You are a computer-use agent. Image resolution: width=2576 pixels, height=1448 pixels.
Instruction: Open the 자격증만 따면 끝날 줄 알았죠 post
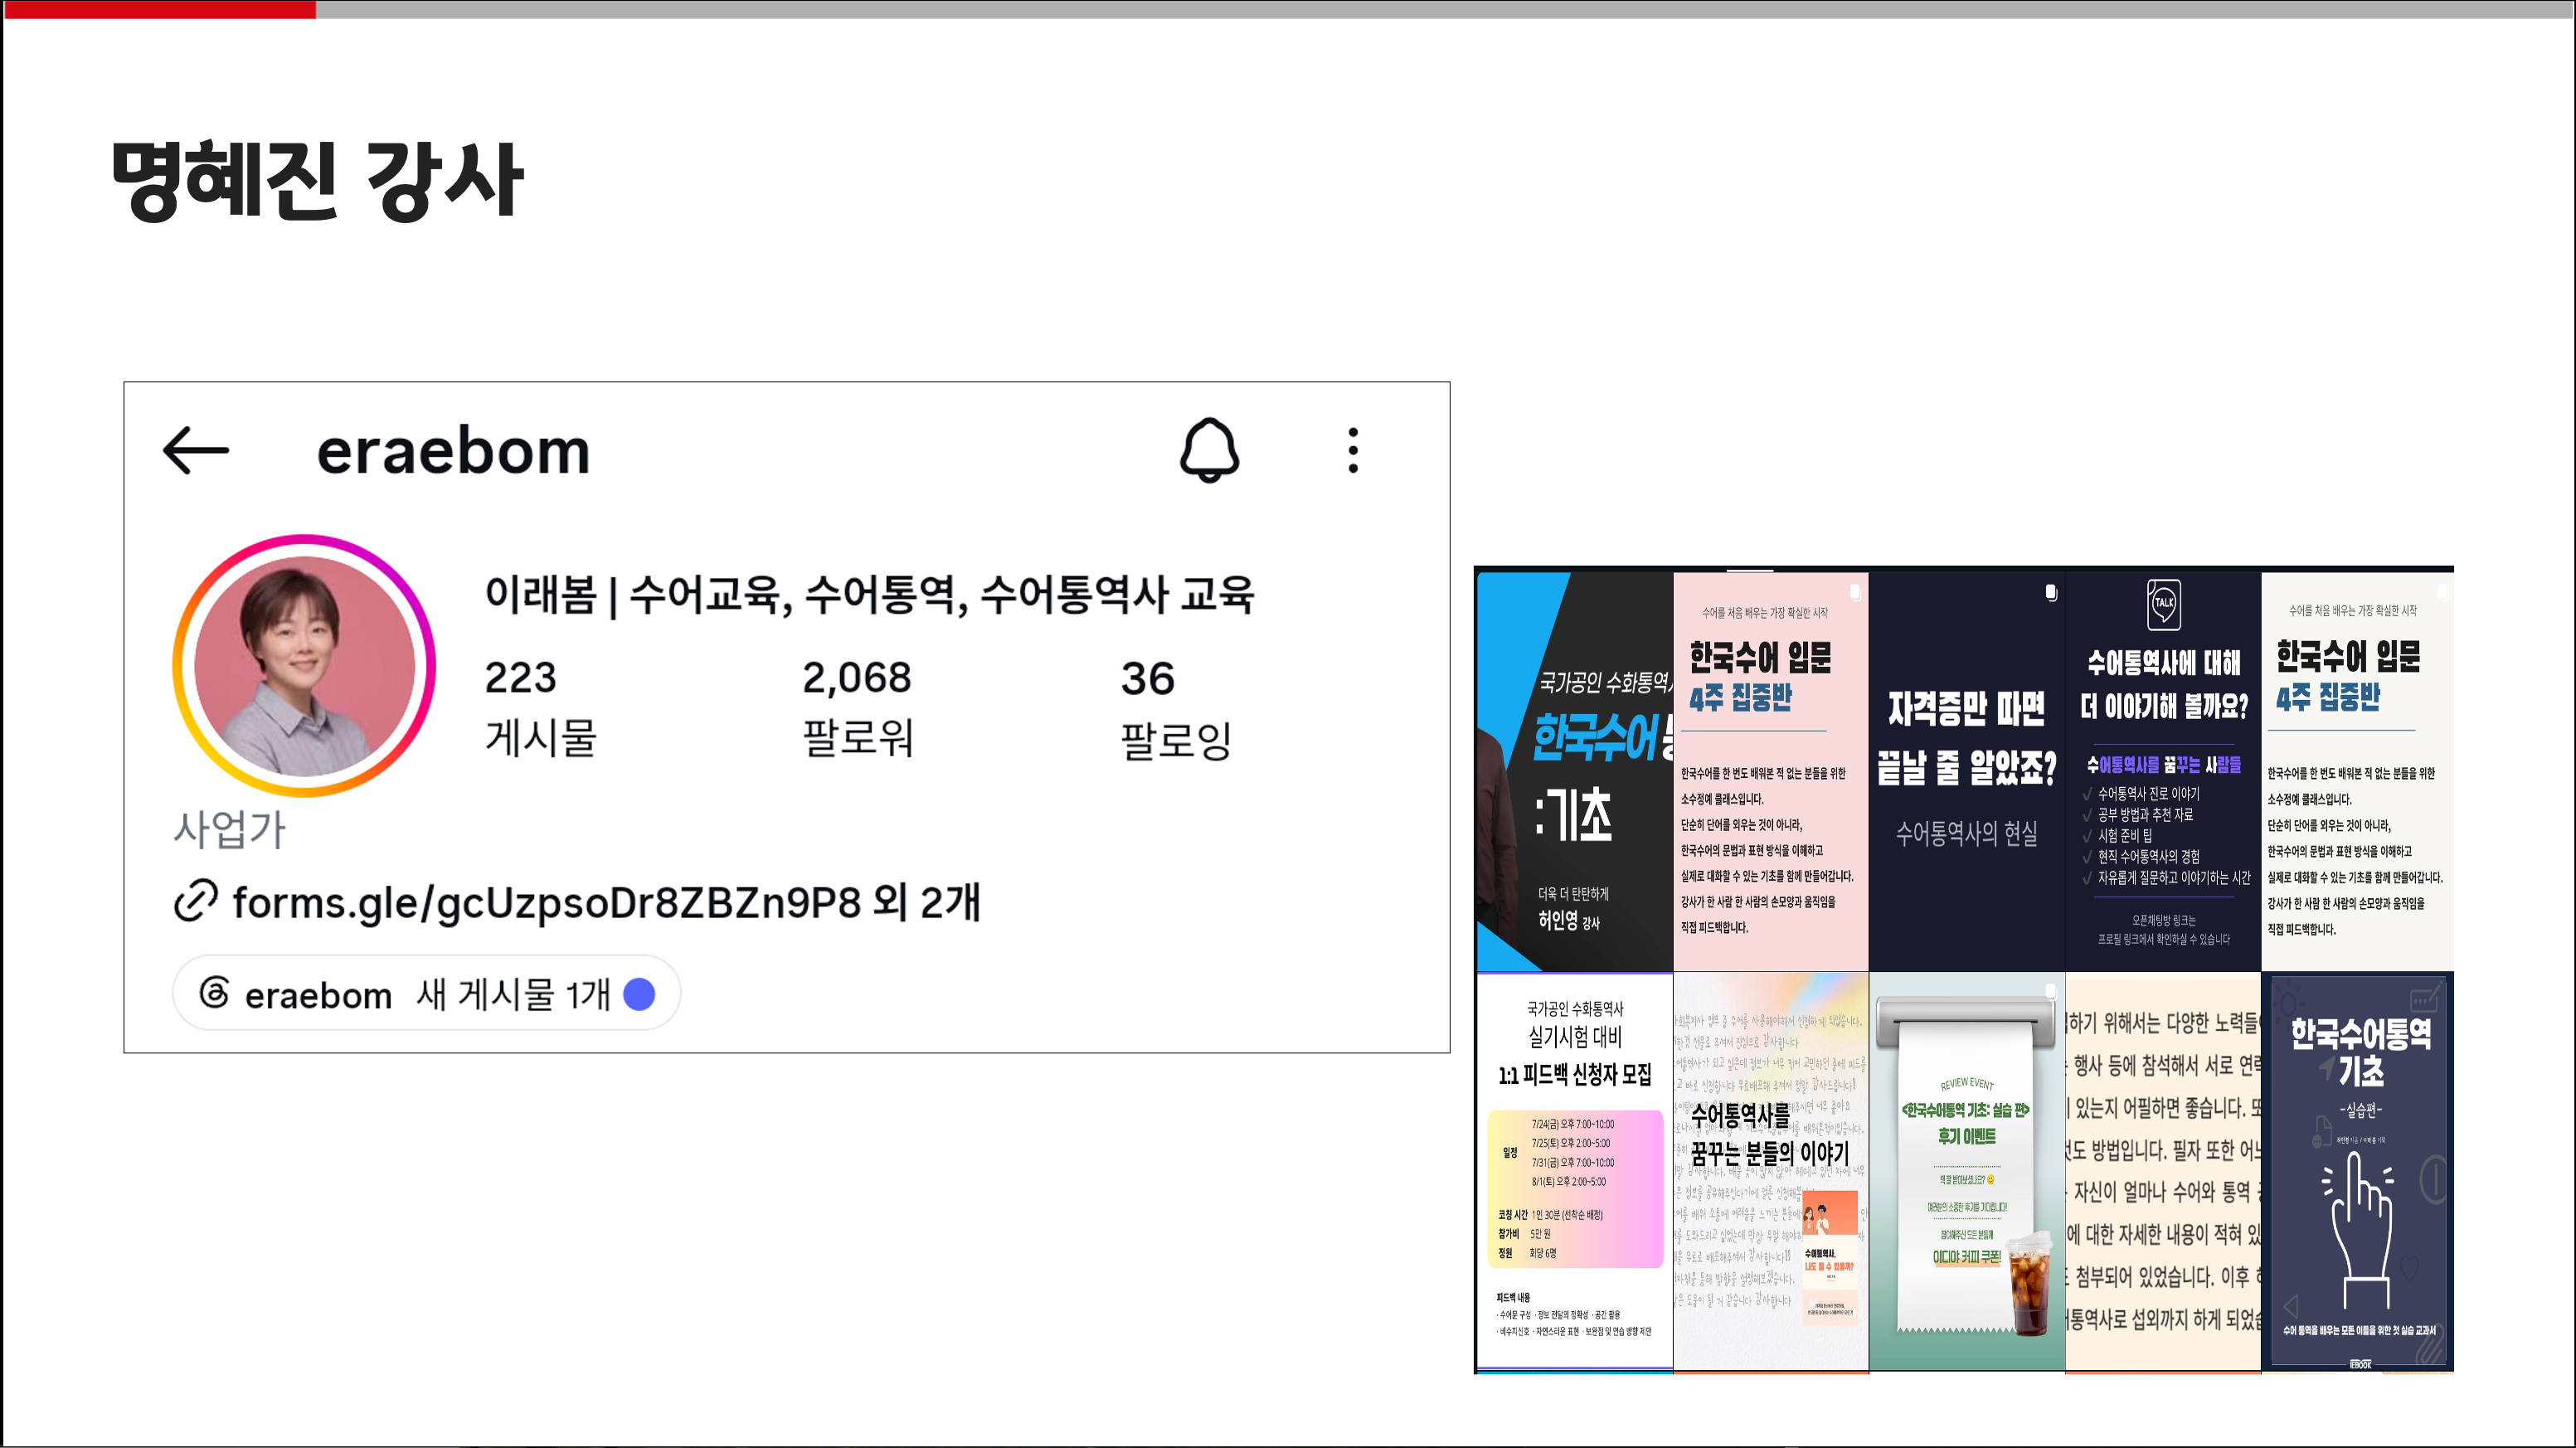(1967, 771)
